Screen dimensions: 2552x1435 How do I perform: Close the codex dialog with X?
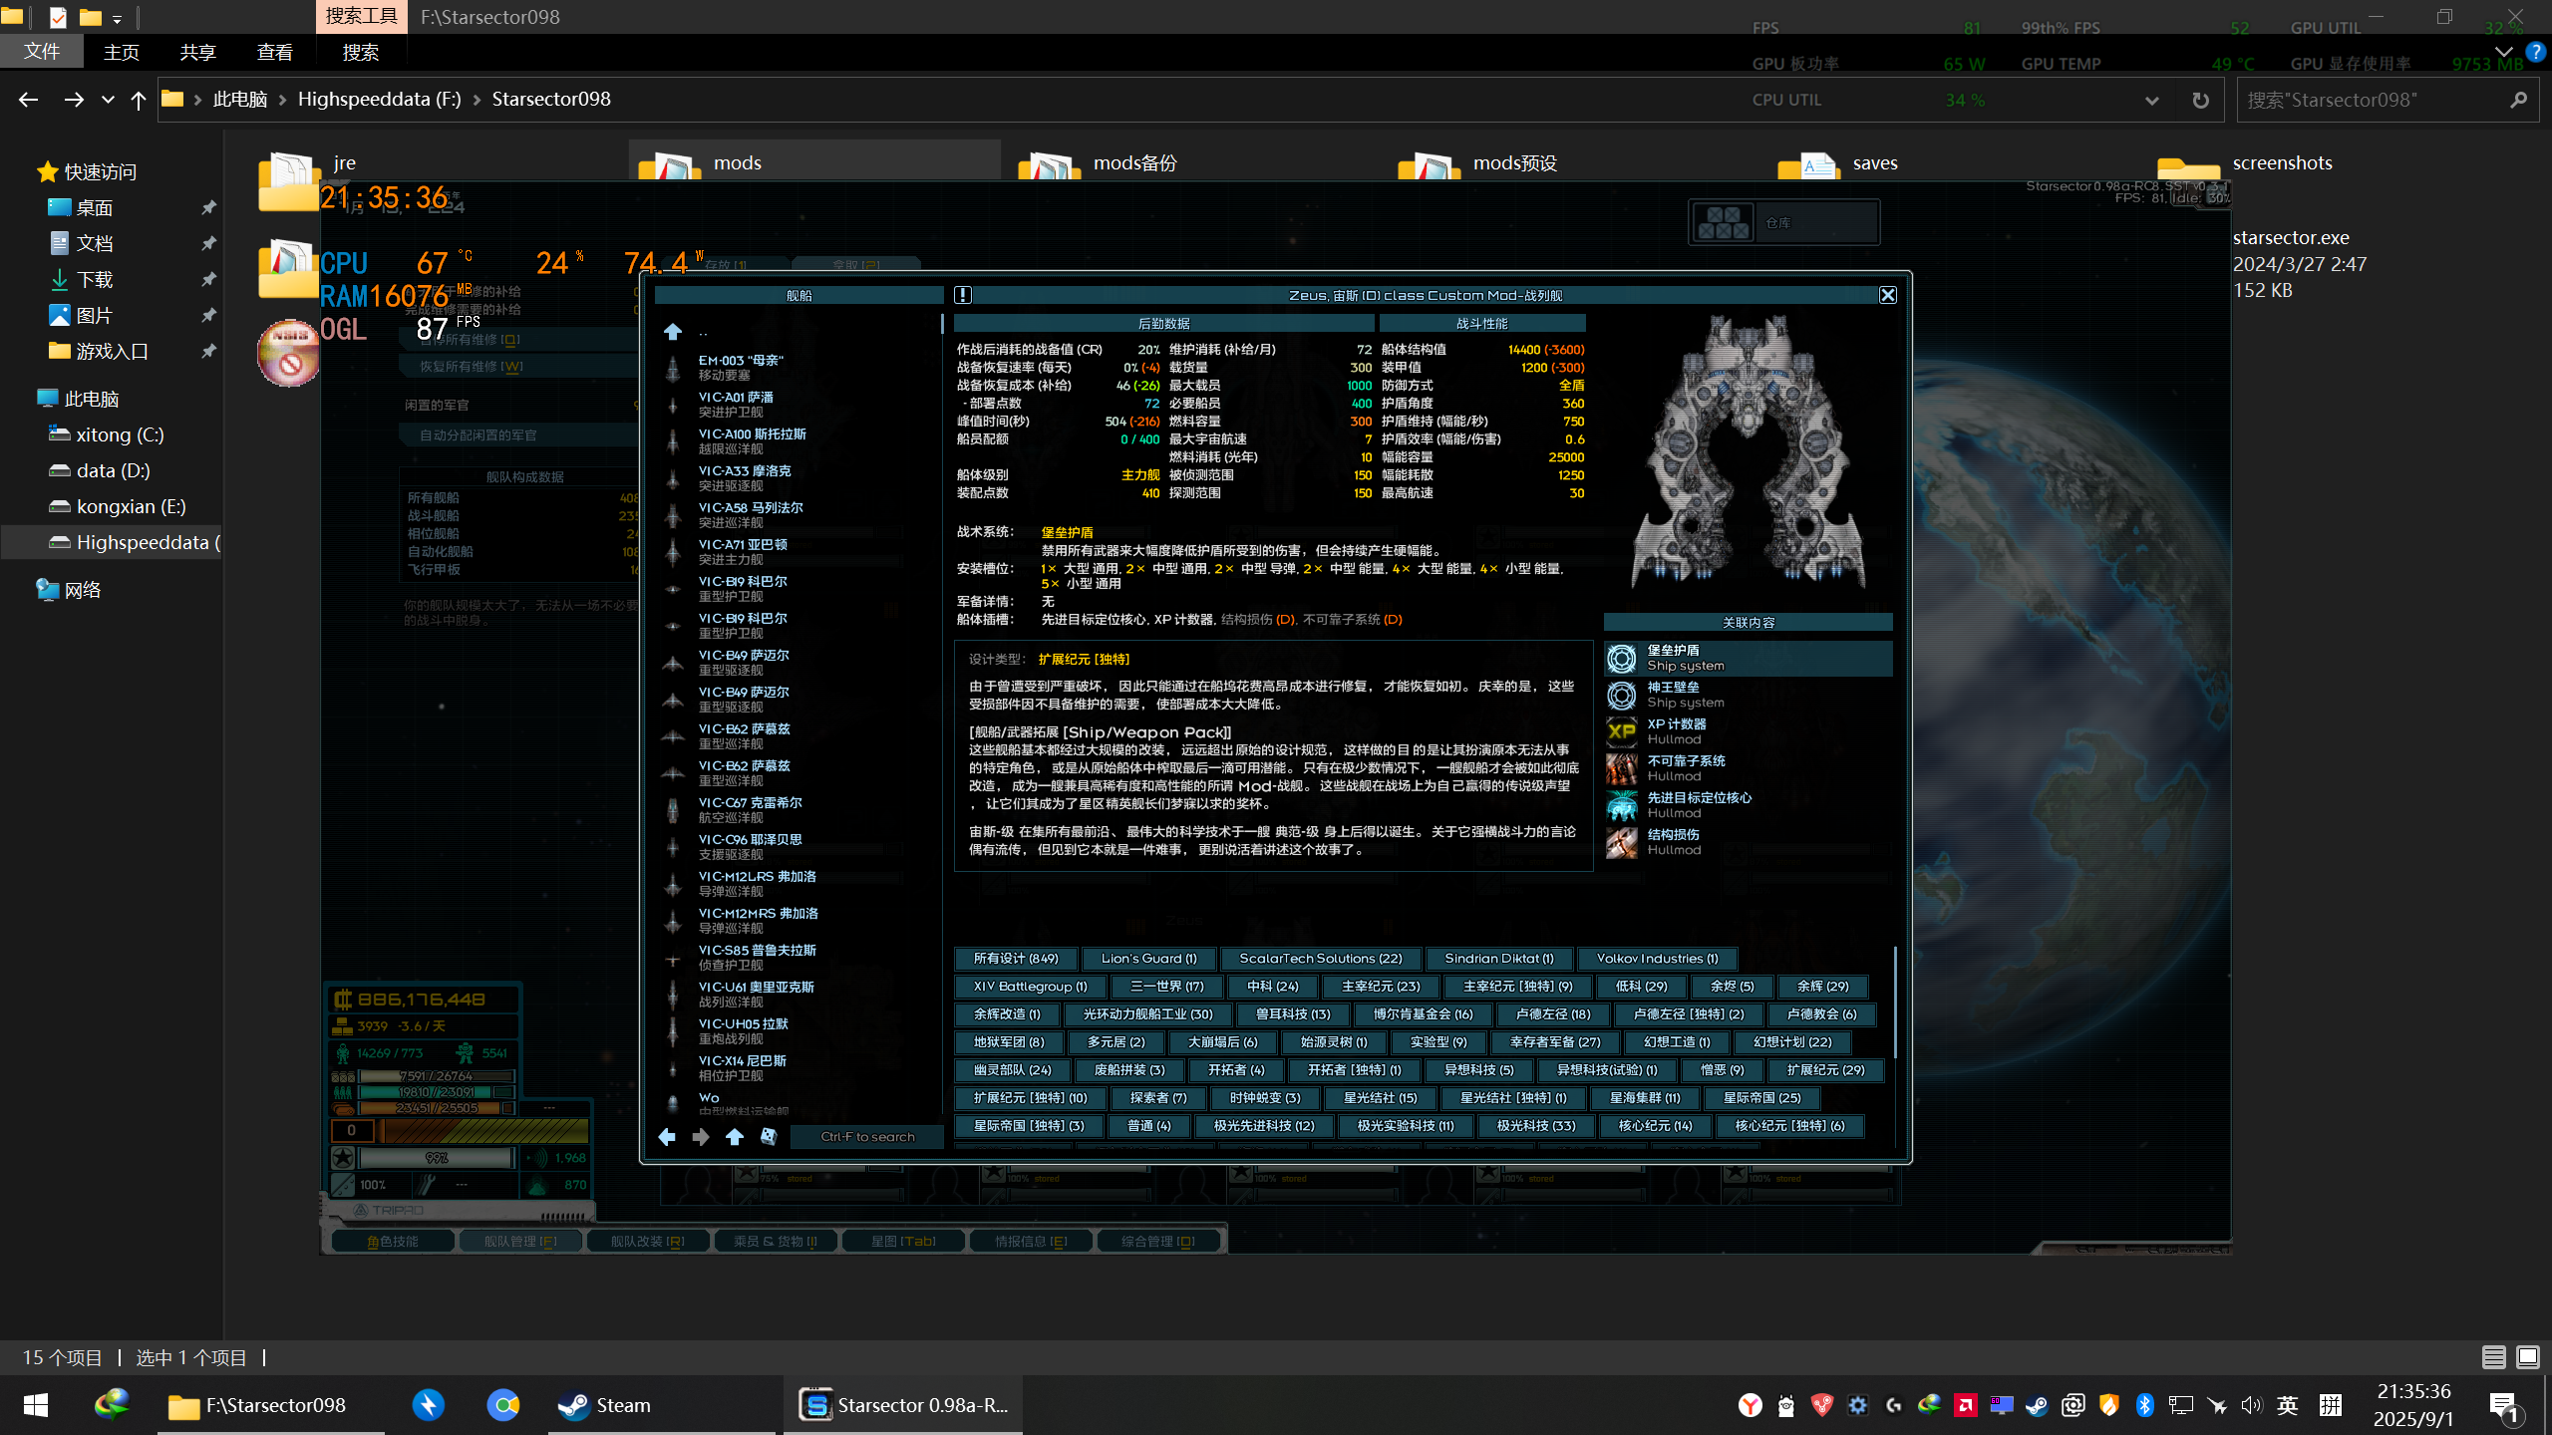(1887, 295)
